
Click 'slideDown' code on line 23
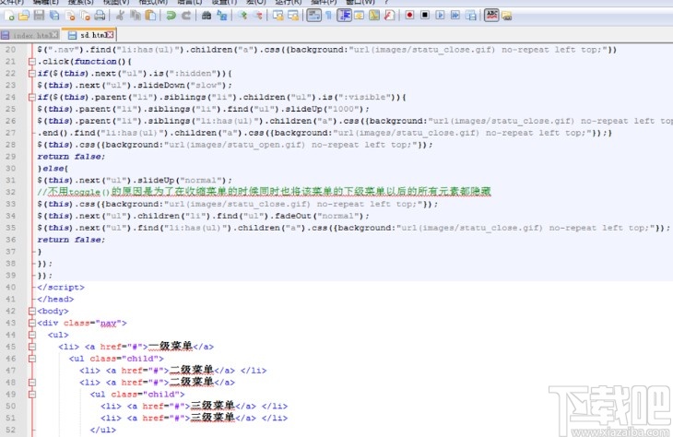coord(161,85)
